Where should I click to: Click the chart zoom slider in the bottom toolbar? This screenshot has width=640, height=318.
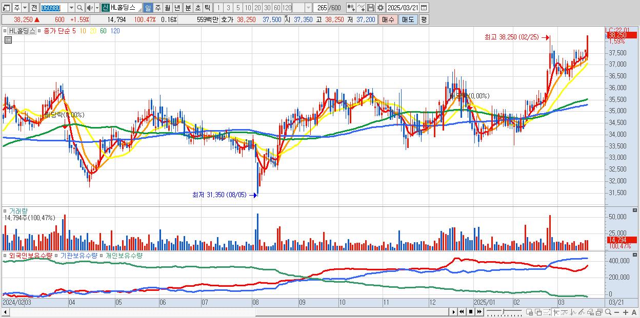[504, 312]
